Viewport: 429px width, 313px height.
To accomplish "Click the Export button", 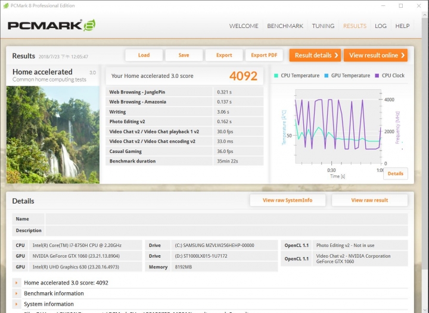I will 224,55.
